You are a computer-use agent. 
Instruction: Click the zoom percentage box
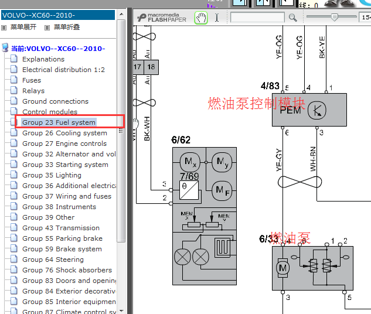(x=365, y=17)
